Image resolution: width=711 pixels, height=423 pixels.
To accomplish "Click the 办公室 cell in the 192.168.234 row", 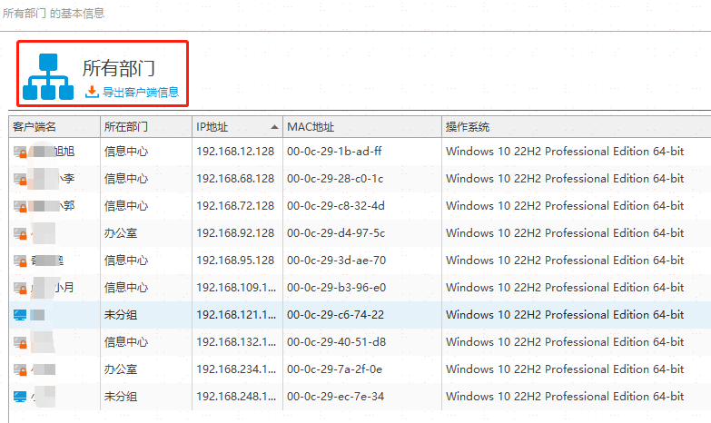I will (x=121, y=369).
